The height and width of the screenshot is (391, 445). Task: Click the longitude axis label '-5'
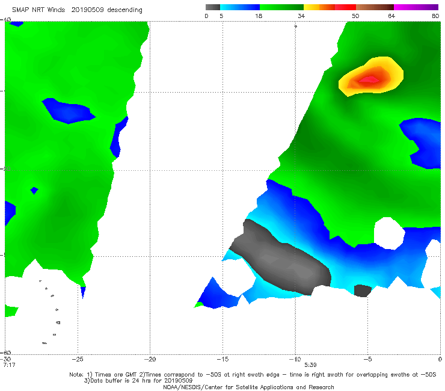367,359
